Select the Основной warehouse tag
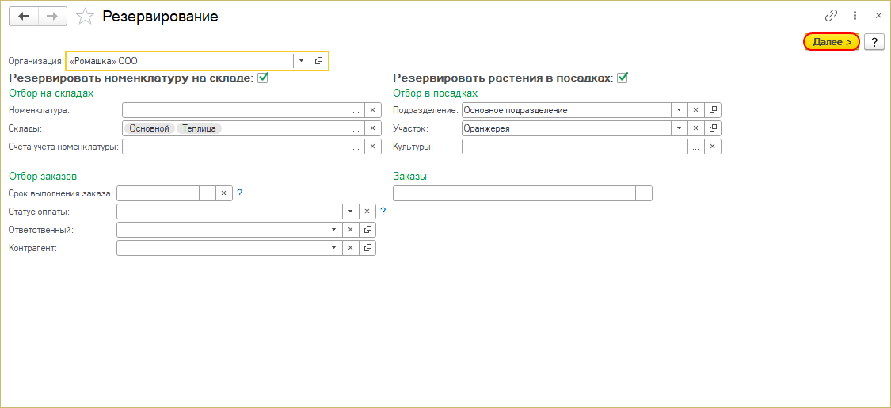Screen dimensions: 891x408 150,128
